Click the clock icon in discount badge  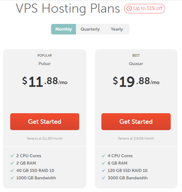coord(129,8)
